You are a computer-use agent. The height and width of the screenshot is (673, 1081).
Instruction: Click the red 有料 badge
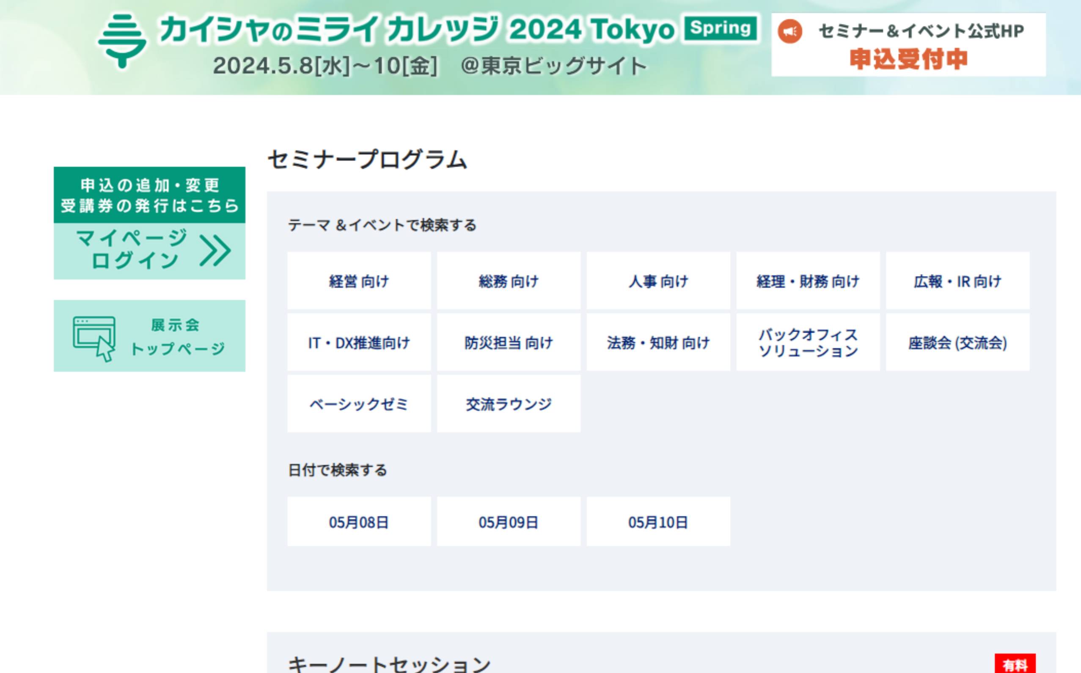pos(1015,665)
